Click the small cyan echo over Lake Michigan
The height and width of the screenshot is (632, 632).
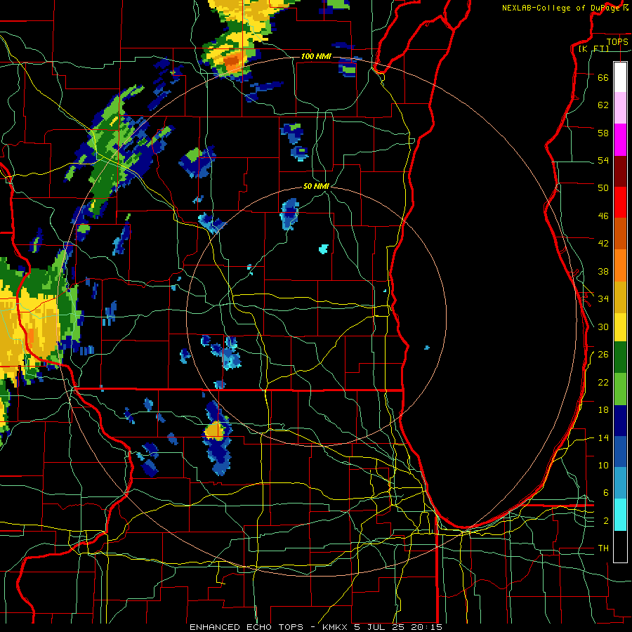[427, 347]
